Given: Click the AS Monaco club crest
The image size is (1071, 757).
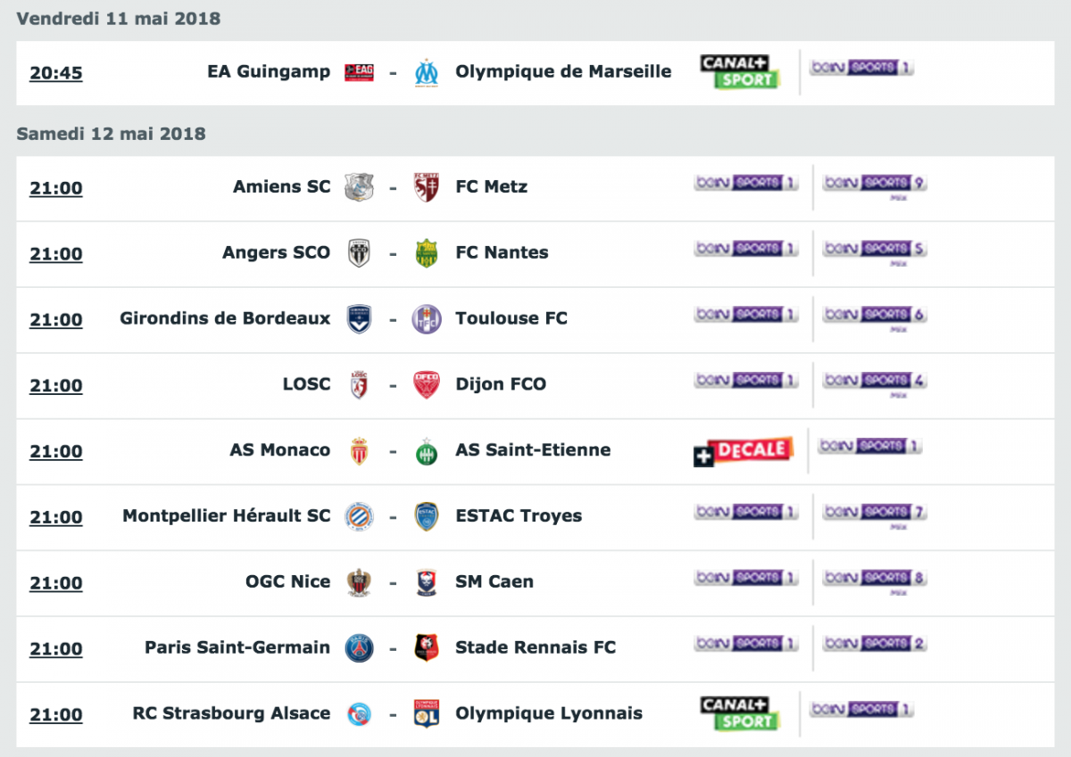Looking at the screenshot, I should pos(359,451).
